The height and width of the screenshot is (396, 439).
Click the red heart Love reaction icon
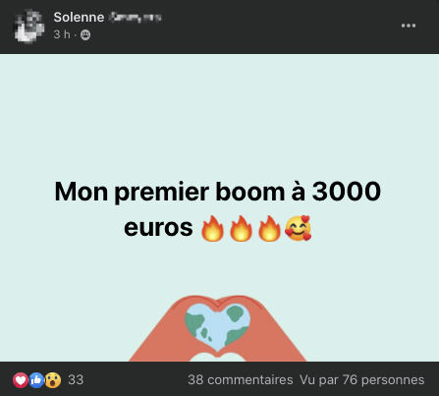coord(21,380)
